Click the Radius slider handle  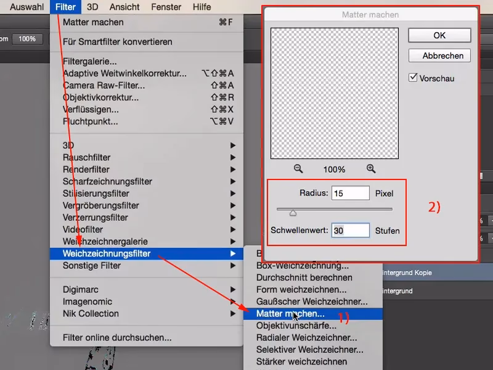293,213
